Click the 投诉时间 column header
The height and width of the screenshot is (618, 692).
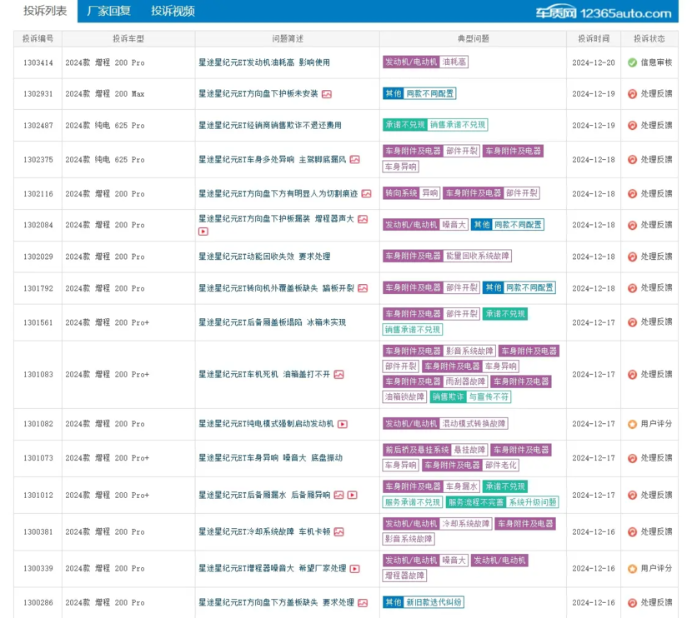tap(594, 39)
